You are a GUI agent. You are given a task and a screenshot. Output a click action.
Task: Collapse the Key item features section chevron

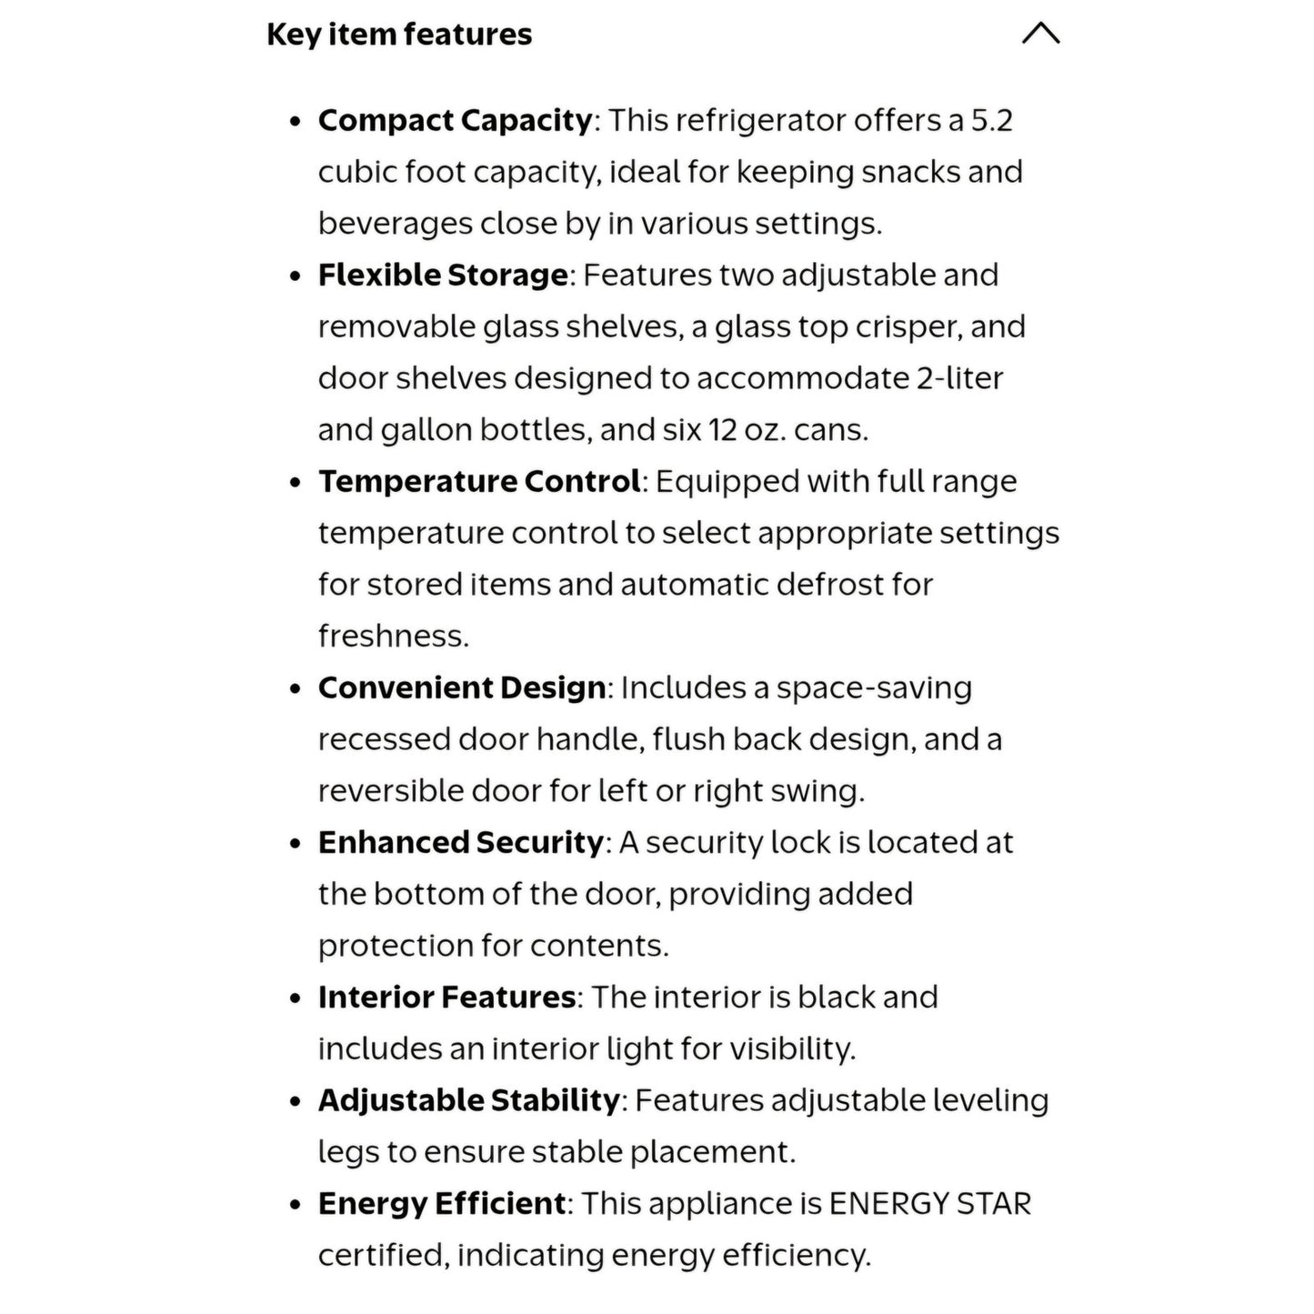(1040, 34)
